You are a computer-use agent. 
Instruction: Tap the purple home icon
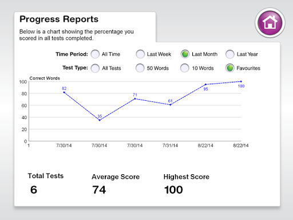(270, 23)
